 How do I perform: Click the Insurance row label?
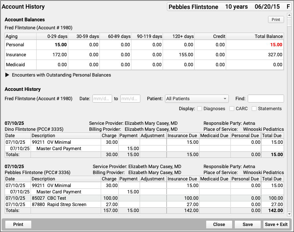tap(16, 55)
